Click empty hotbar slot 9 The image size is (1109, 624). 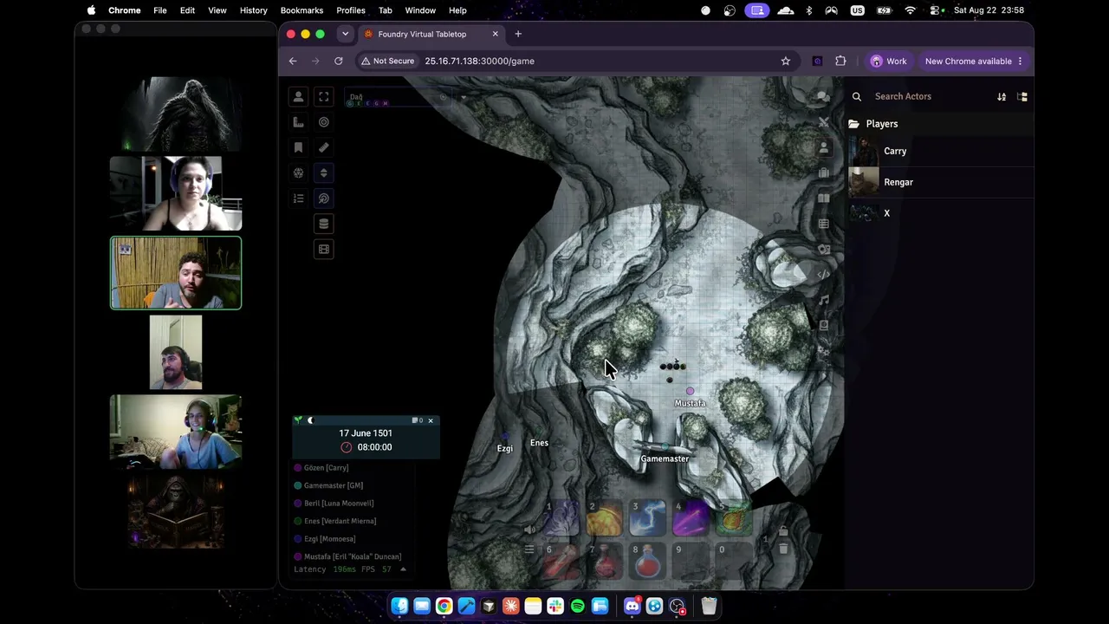click(691, 562)
